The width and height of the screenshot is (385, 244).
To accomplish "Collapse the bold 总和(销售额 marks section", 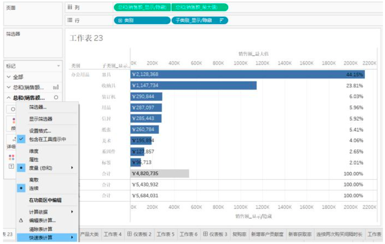I will (x=8, y=98).
